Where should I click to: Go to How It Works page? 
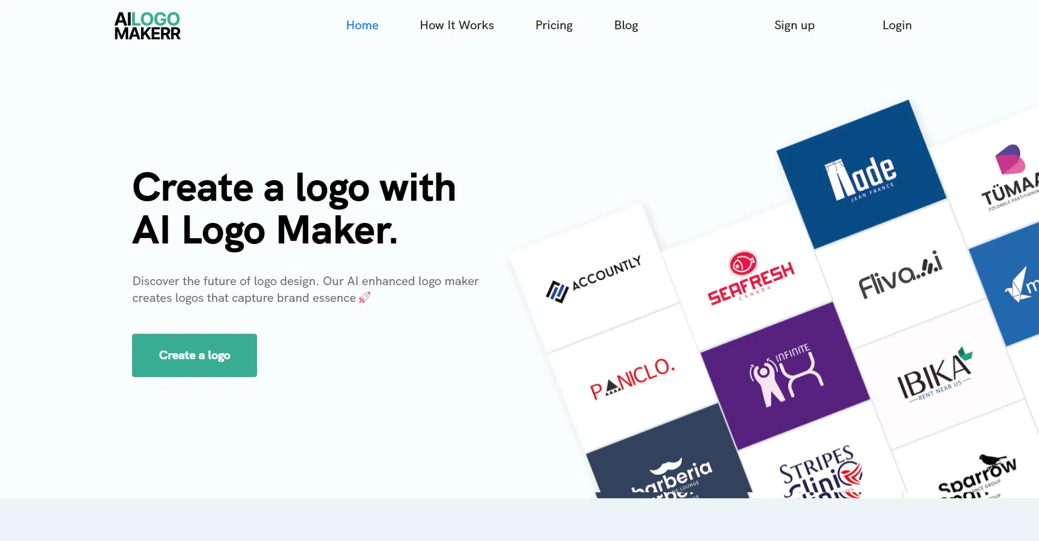[x=457, y=25]
